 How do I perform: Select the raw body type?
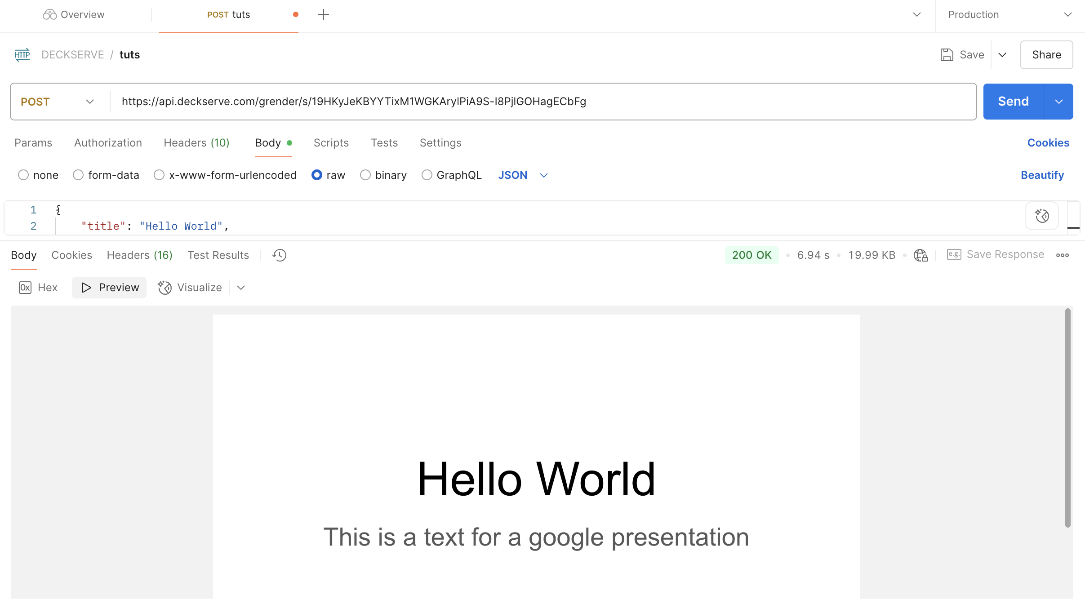tap(329, 175)
